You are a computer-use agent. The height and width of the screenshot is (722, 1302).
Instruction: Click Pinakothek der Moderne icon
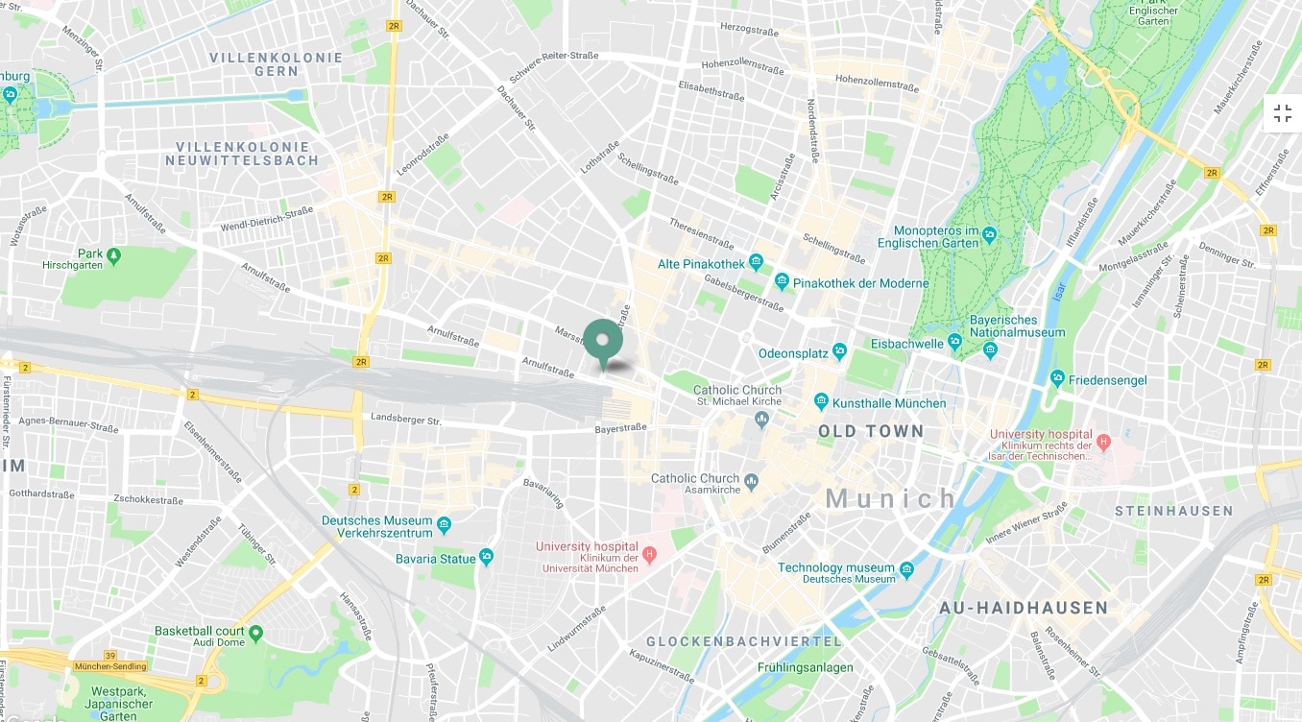click(x=782, y=282)
